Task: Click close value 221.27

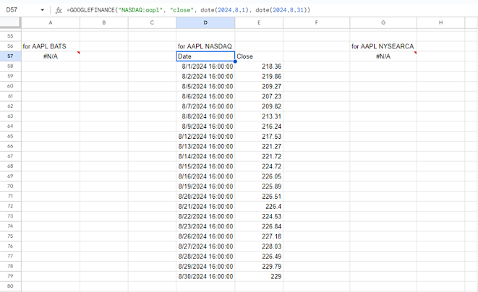Action: pos(259,146)
